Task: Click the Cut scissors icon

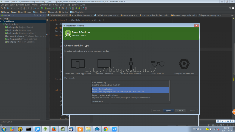Action: (18, 8)
